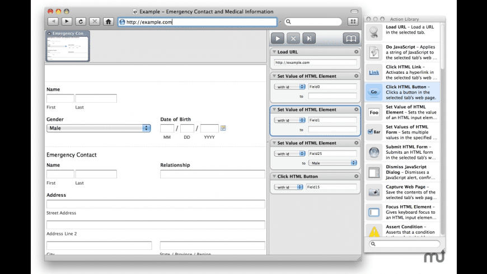Select the Load URL action icon in library
The width and height of the screenshot is (487, 274).
point(374,32)
